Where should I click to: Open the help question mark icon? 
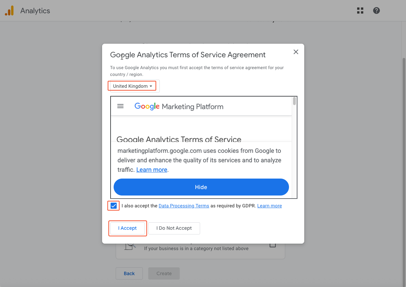[x=376, y=11]
